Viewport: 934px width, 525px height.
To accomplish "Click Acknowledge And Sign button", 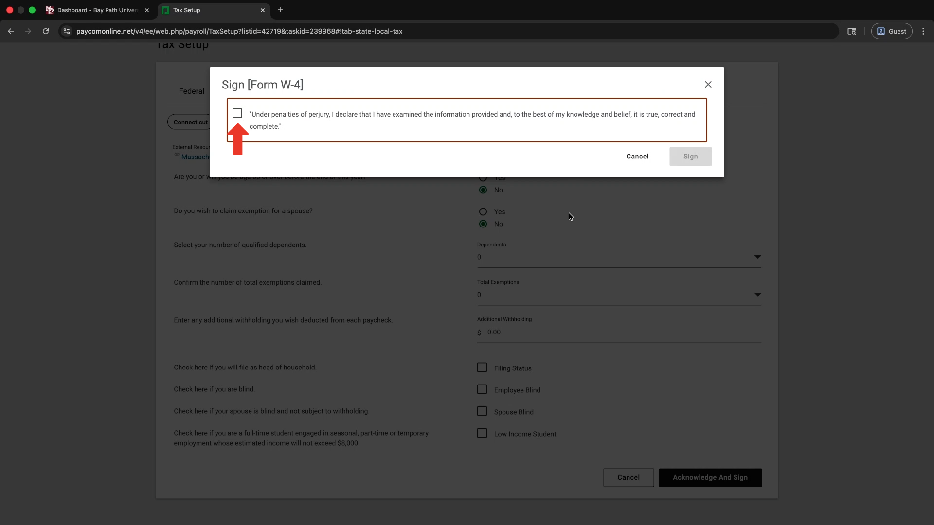I will pyautogui.click(x=710, y=477).
